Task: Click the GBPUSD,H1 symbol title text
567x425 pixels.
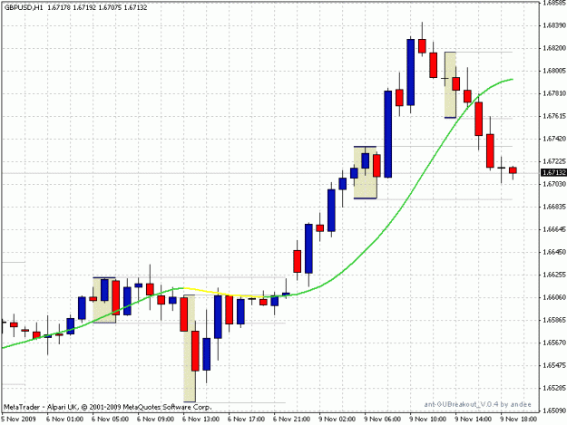Action: coord(22,7)
